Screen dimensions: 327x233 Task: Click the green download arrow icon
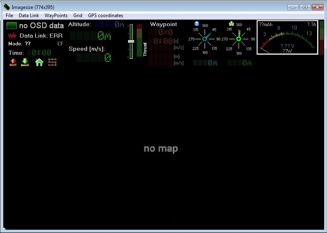tap(25, 63)
